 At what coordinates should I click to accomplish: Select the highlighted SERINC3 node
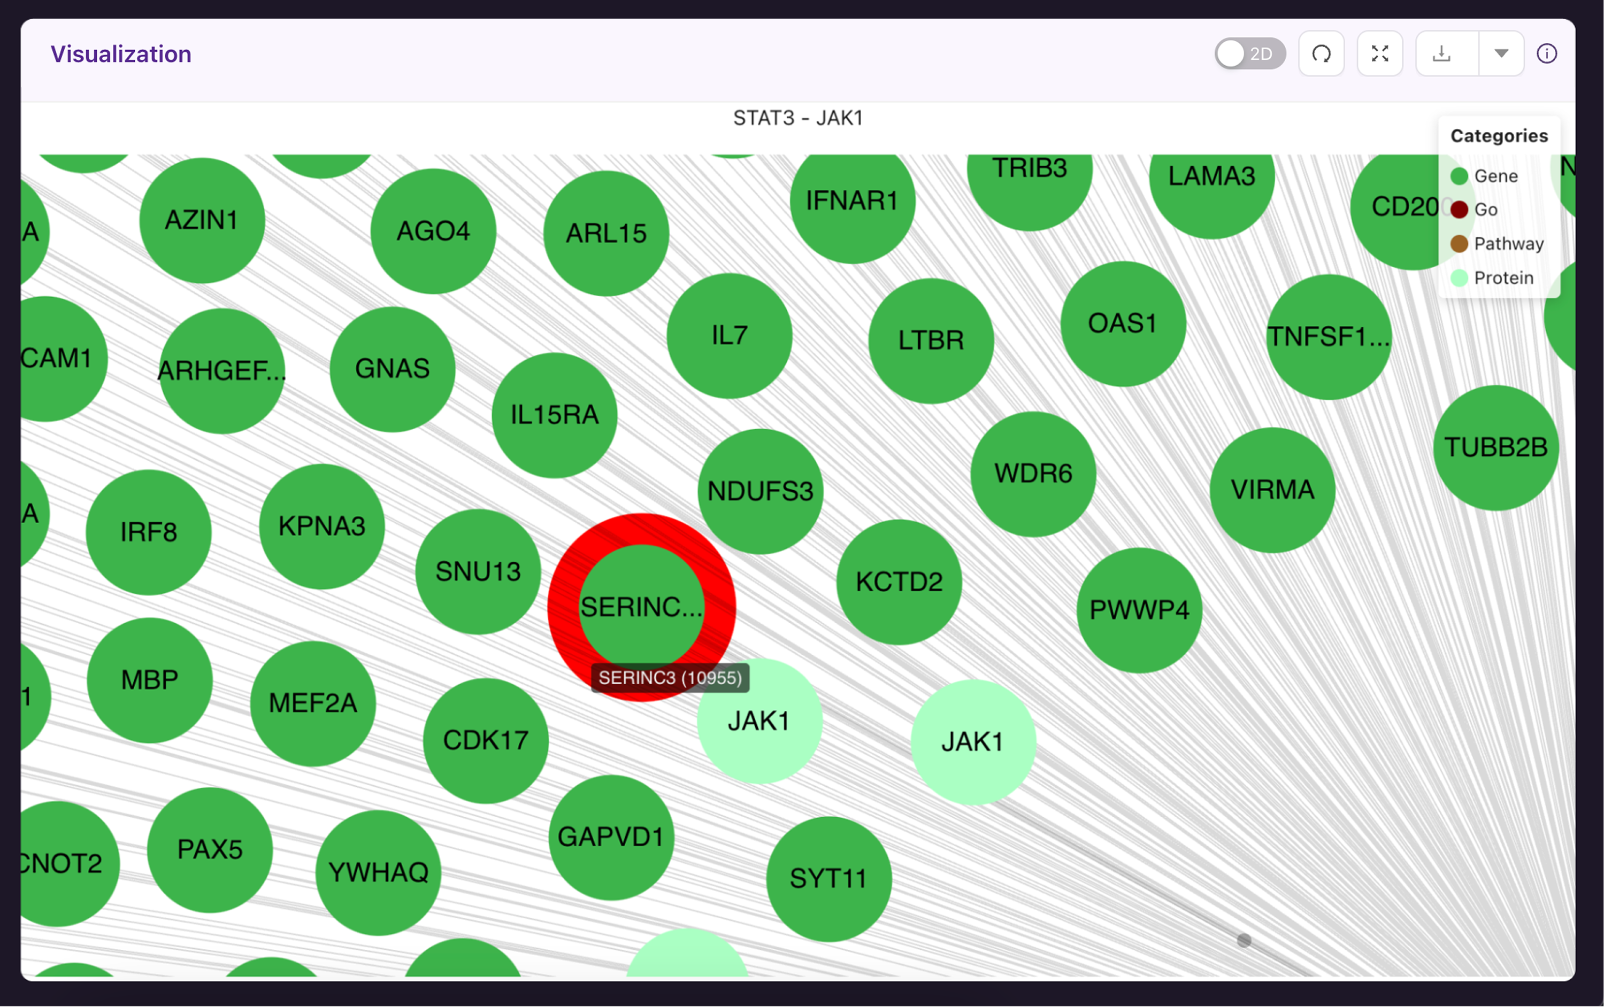click(641, 607)
